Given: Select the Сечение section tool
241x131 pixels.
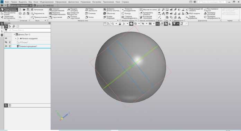Looking at the screenshot, I should (x=90, y=13).
